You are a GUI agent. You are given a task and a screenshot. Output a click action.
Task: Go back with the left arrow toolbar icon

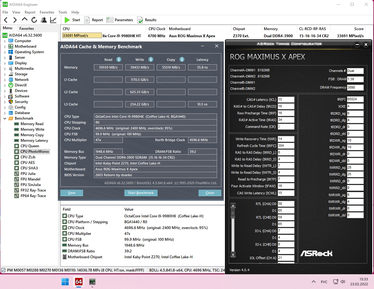coord(6,20)
